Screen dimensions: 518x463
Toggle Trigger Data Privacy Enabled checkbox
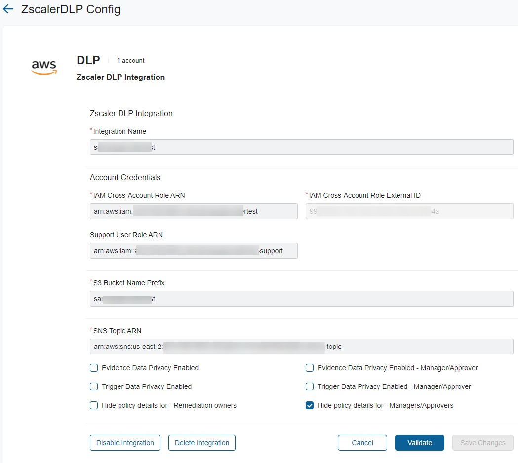click(94, 386)
